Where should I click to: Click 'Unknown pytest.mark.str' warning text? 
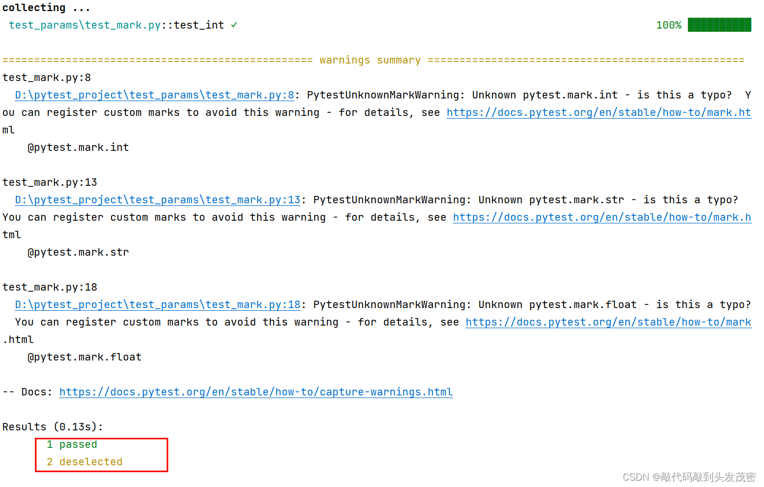pyautogui.click(x=551, y=200)
